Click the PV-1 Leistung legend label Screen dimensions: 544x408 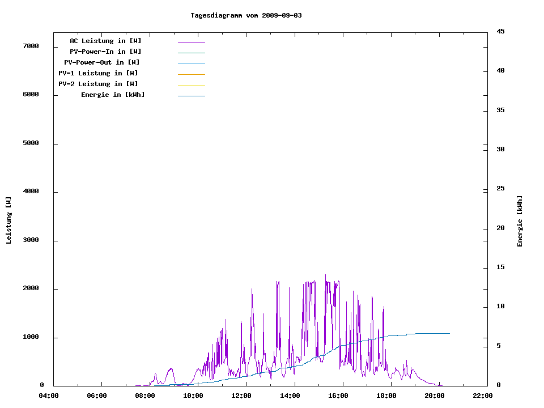[98, 73]
